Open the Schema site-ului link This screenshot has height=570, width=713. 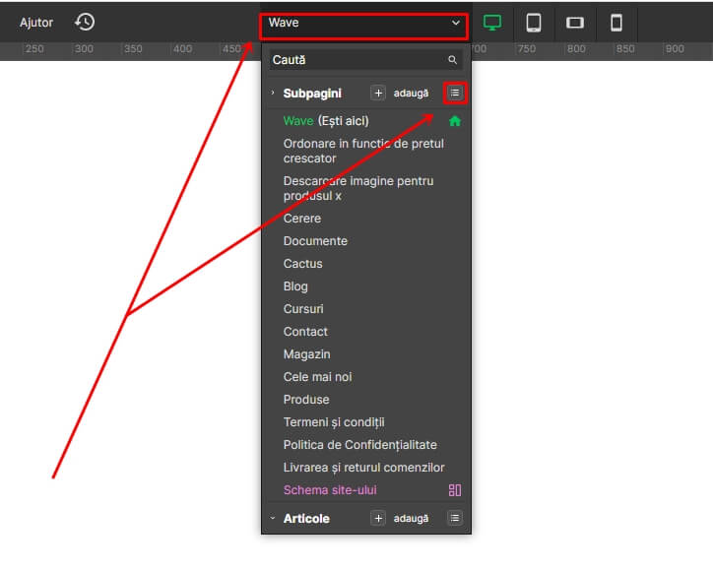(x=330, y=490)
